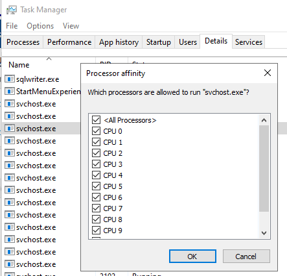Image resolution: width=287 pixels, height=276 pixels.
Task: Click the Task Manager title bar icon
Action: [12, 10]
